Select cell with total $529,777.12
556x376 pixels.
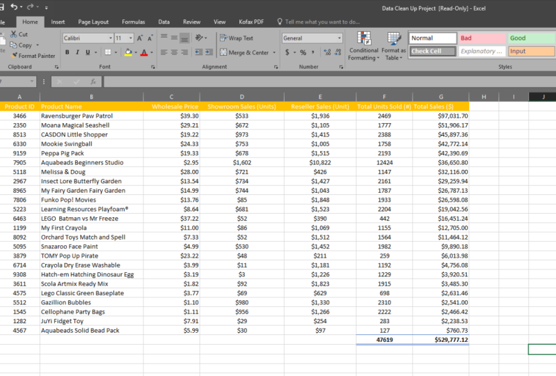(x=440, y=340)
